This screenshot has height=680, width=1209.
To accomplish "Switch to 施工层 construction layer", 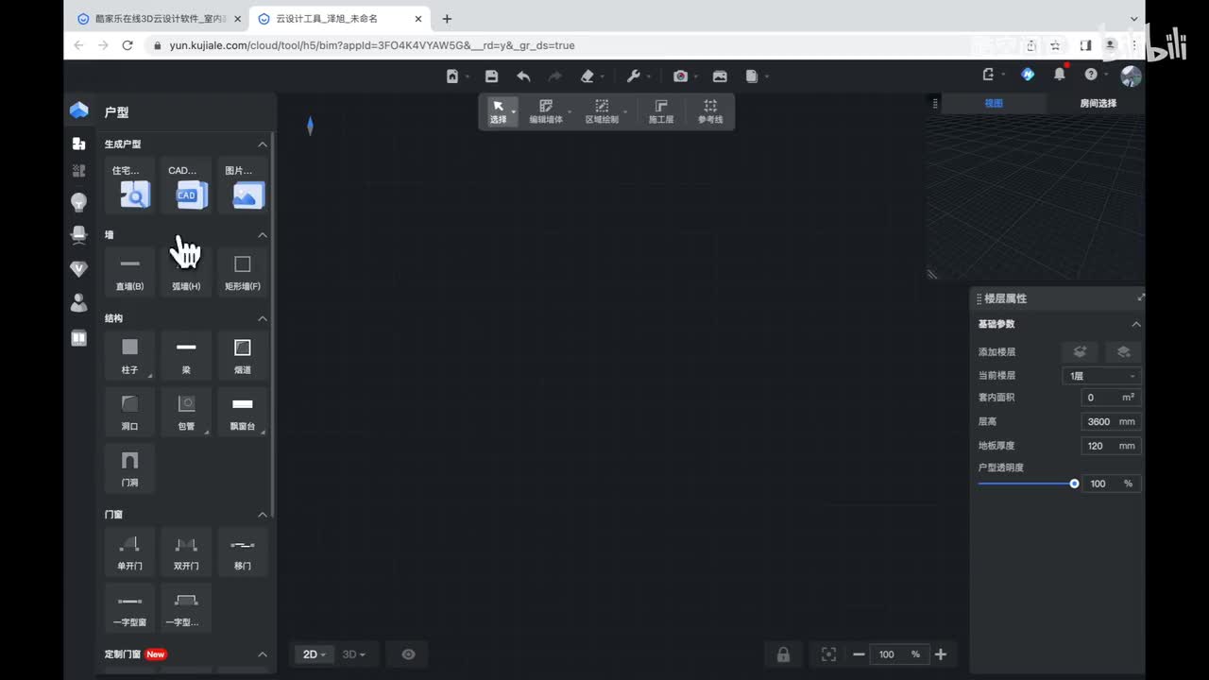I will pos(661,111).
